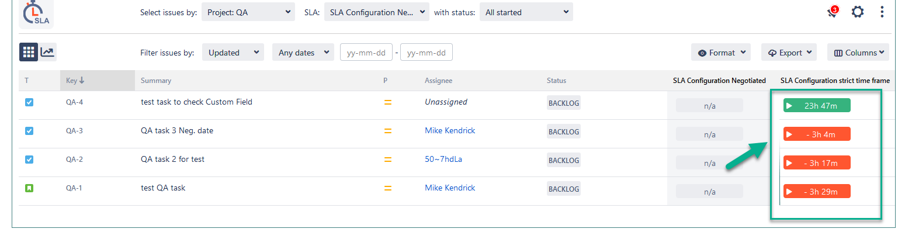Click play icon on 23h 47m timer
This screenshot has height=239, width=905.
pos(789,106)
